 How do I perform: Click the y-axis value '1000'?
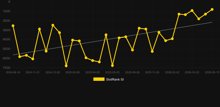(x=6, y=11)
